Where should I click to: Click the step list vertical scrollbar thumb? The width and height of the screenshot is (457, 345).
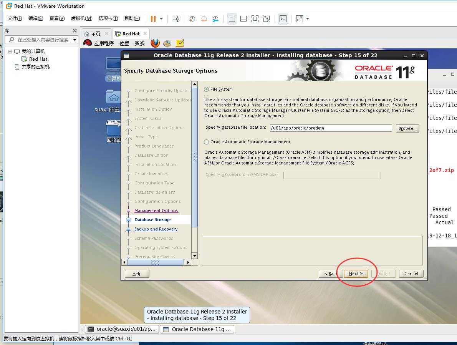tap(195, 157)
